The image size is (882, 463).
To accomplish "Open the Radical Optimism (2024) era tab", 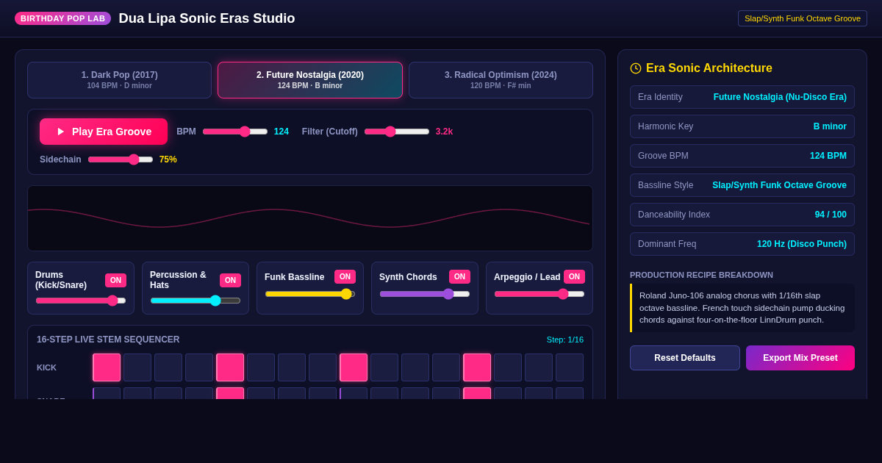I will pyautogui.click(x=501, y=80).
